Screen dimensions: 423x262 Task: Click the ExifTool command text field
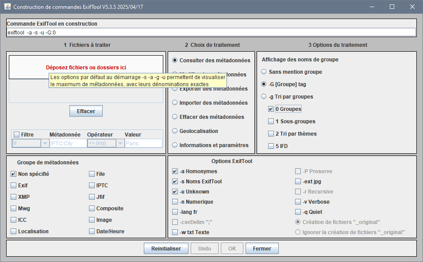click(211, 33)
